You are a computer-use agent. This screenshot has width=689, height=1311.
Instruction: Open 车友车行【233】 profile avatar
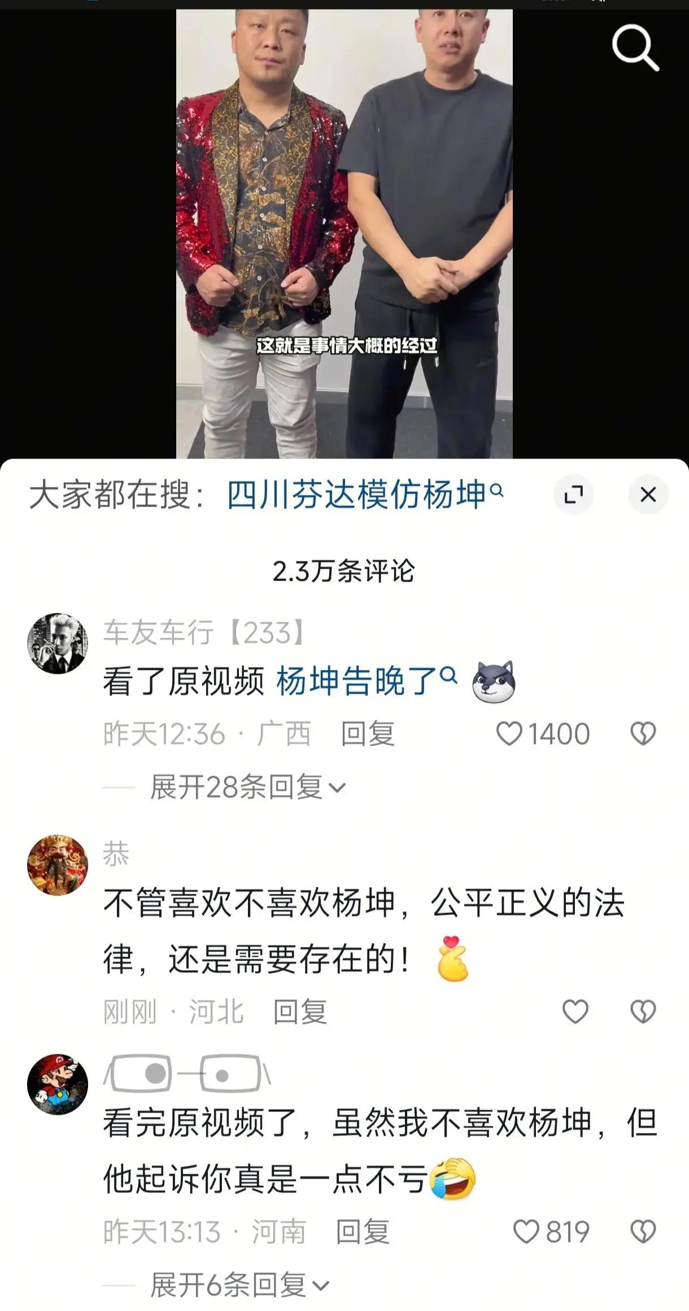pyautogui.click(x=58, y=643)
